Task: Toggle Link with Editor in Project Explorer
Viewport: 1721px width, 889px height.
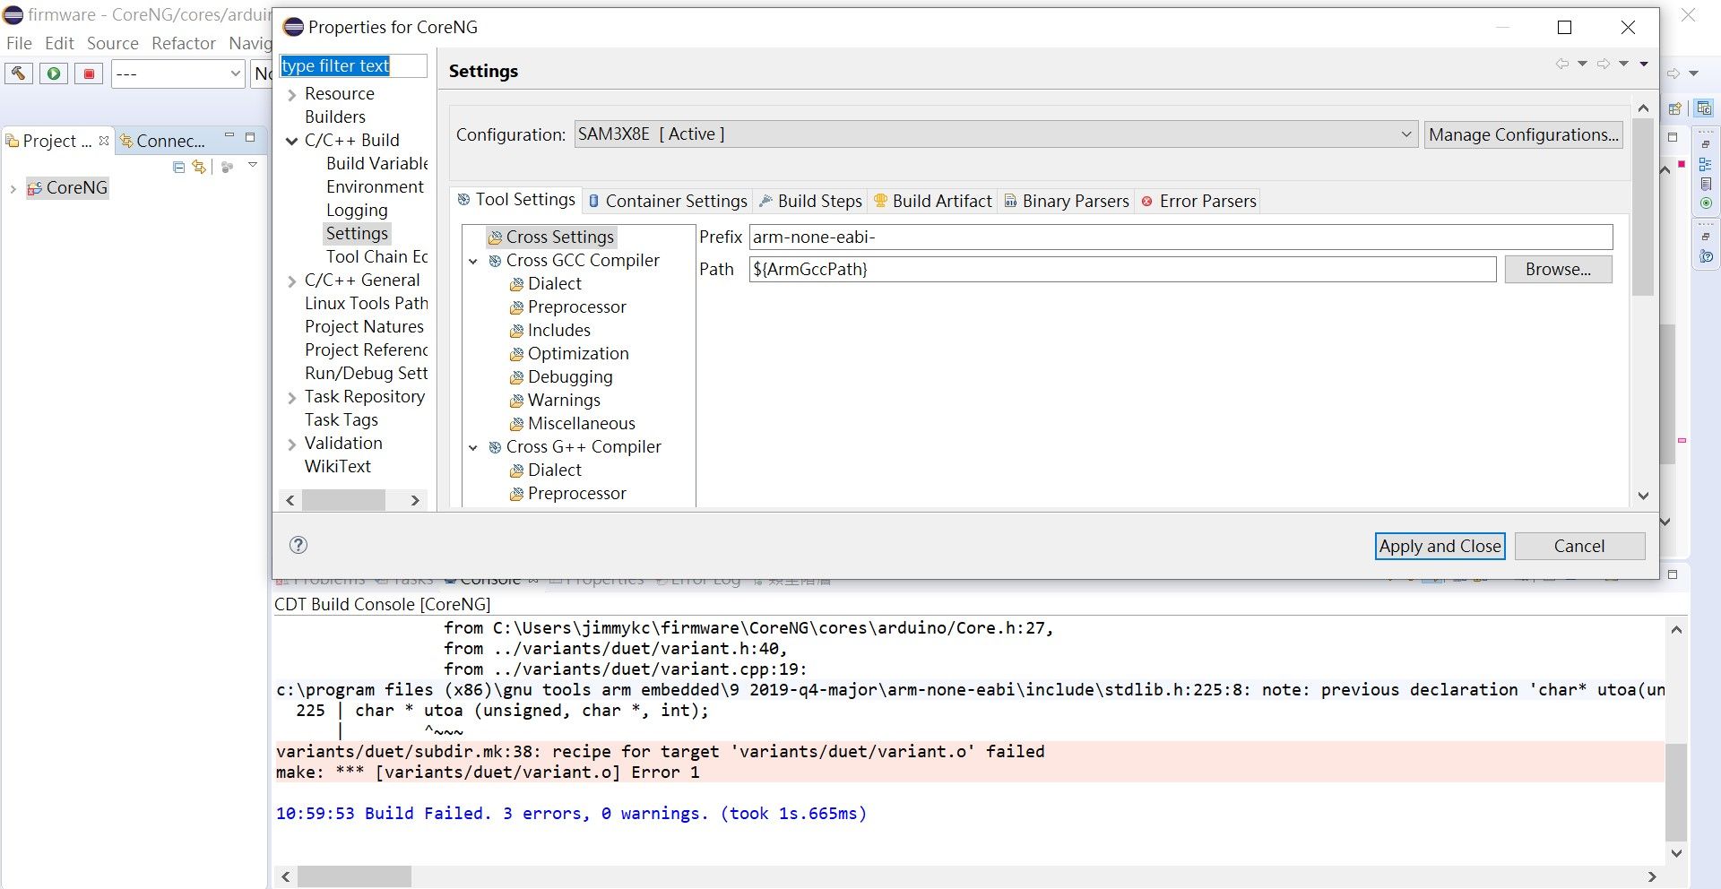Action: (199, 167)
